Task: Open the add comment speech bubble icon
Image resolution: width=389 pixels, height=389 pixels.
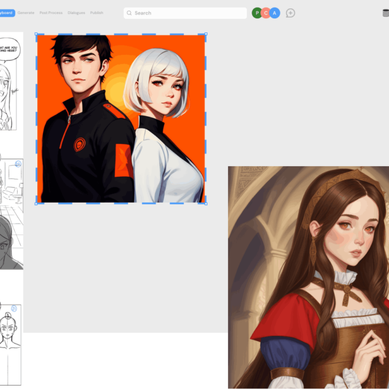Action: point(291,13)
